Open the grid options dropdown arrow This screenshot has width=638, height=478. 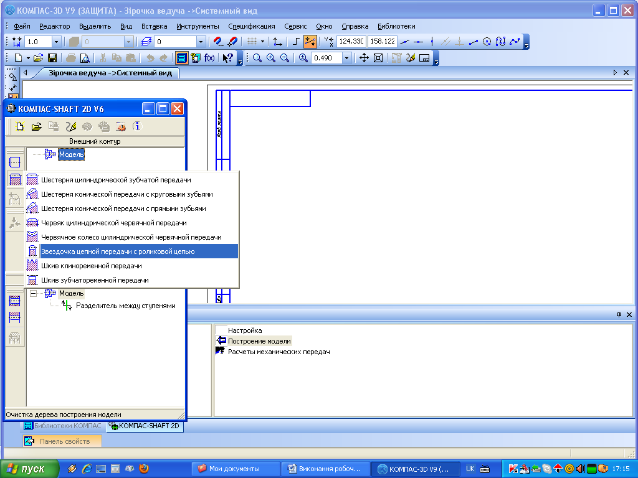click(262, 42)
